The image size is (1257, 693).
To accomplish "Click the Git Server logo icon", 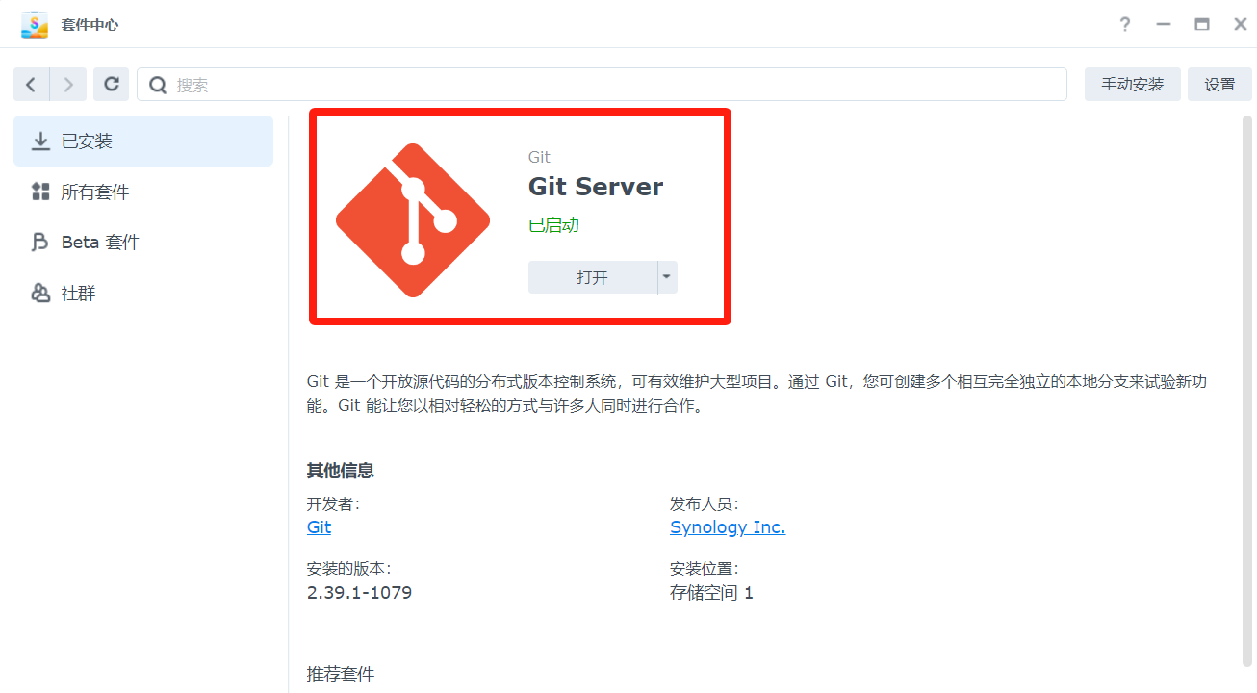I will point(413,220).
